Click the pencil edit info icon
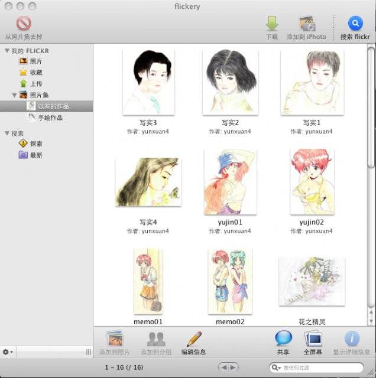The image size is (376, 378). [x=194, y=339]
